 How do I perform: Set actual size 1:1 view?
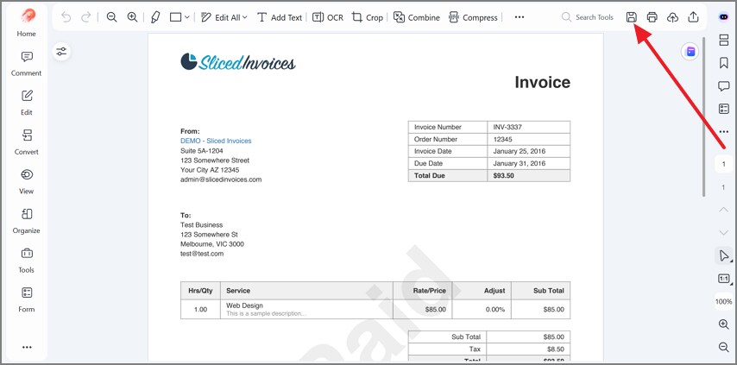724,279
